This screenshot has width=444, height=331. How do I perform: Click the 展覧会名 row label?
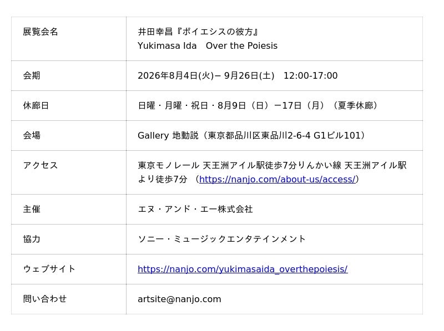point(41,32)
